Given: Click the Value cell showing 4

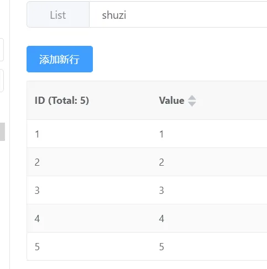Looking at the screenshot, I should tap(161, 219).
